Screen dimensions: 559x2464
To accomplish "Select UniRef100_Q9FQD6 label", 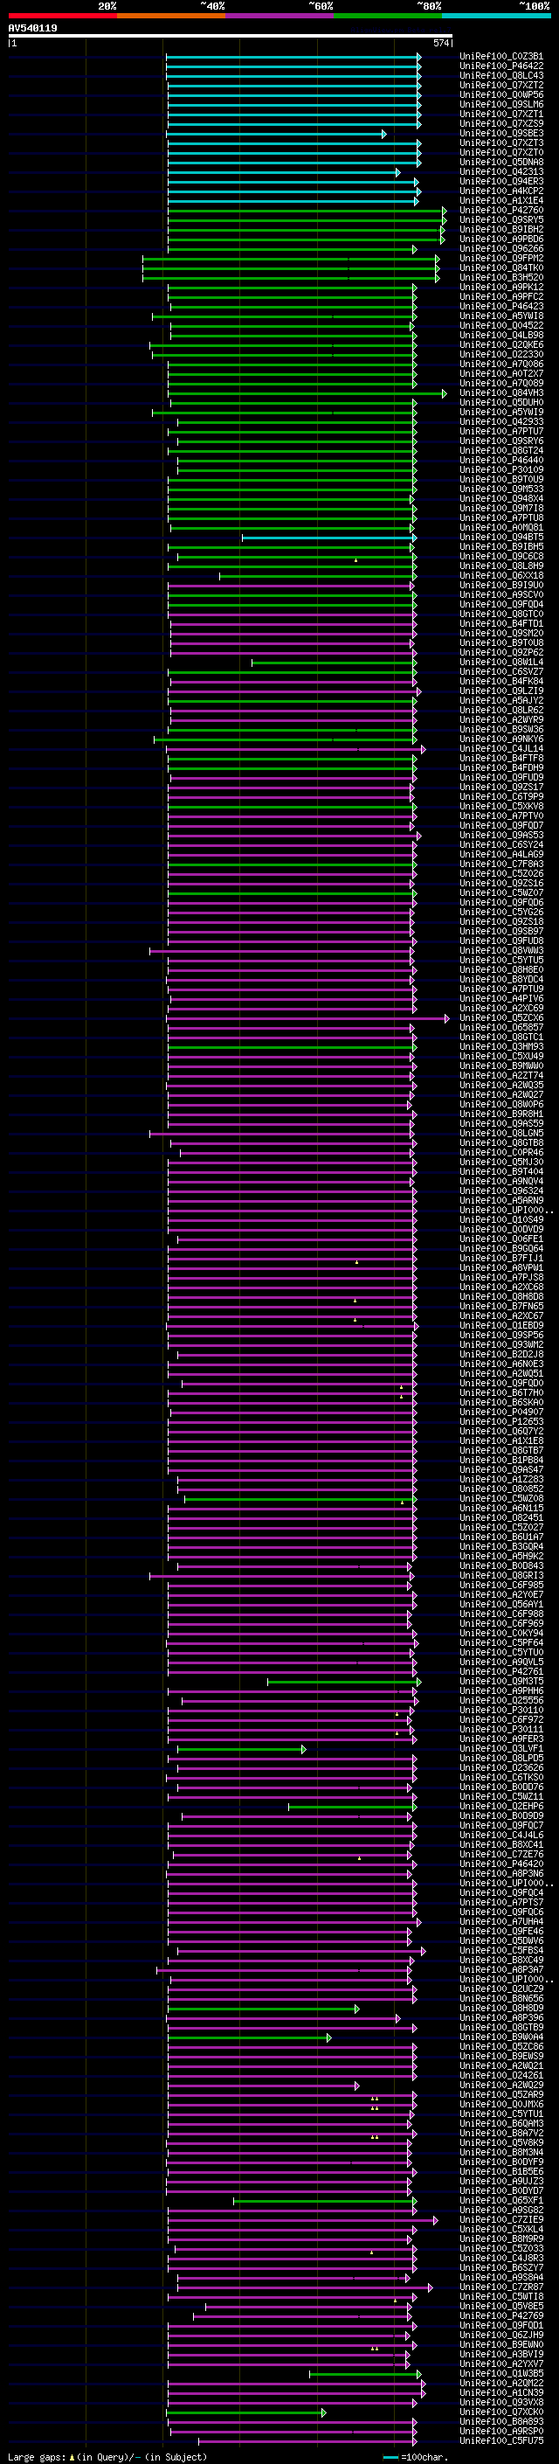I will coord(501,902).
